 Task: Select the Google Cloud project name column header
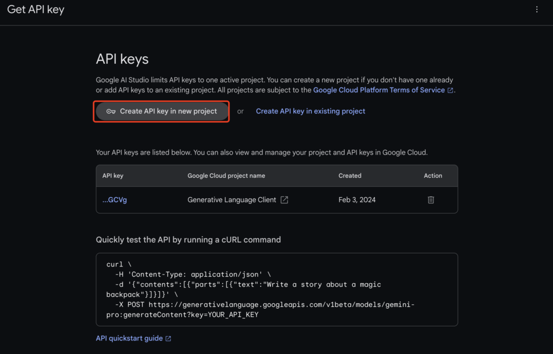(226, 176)
